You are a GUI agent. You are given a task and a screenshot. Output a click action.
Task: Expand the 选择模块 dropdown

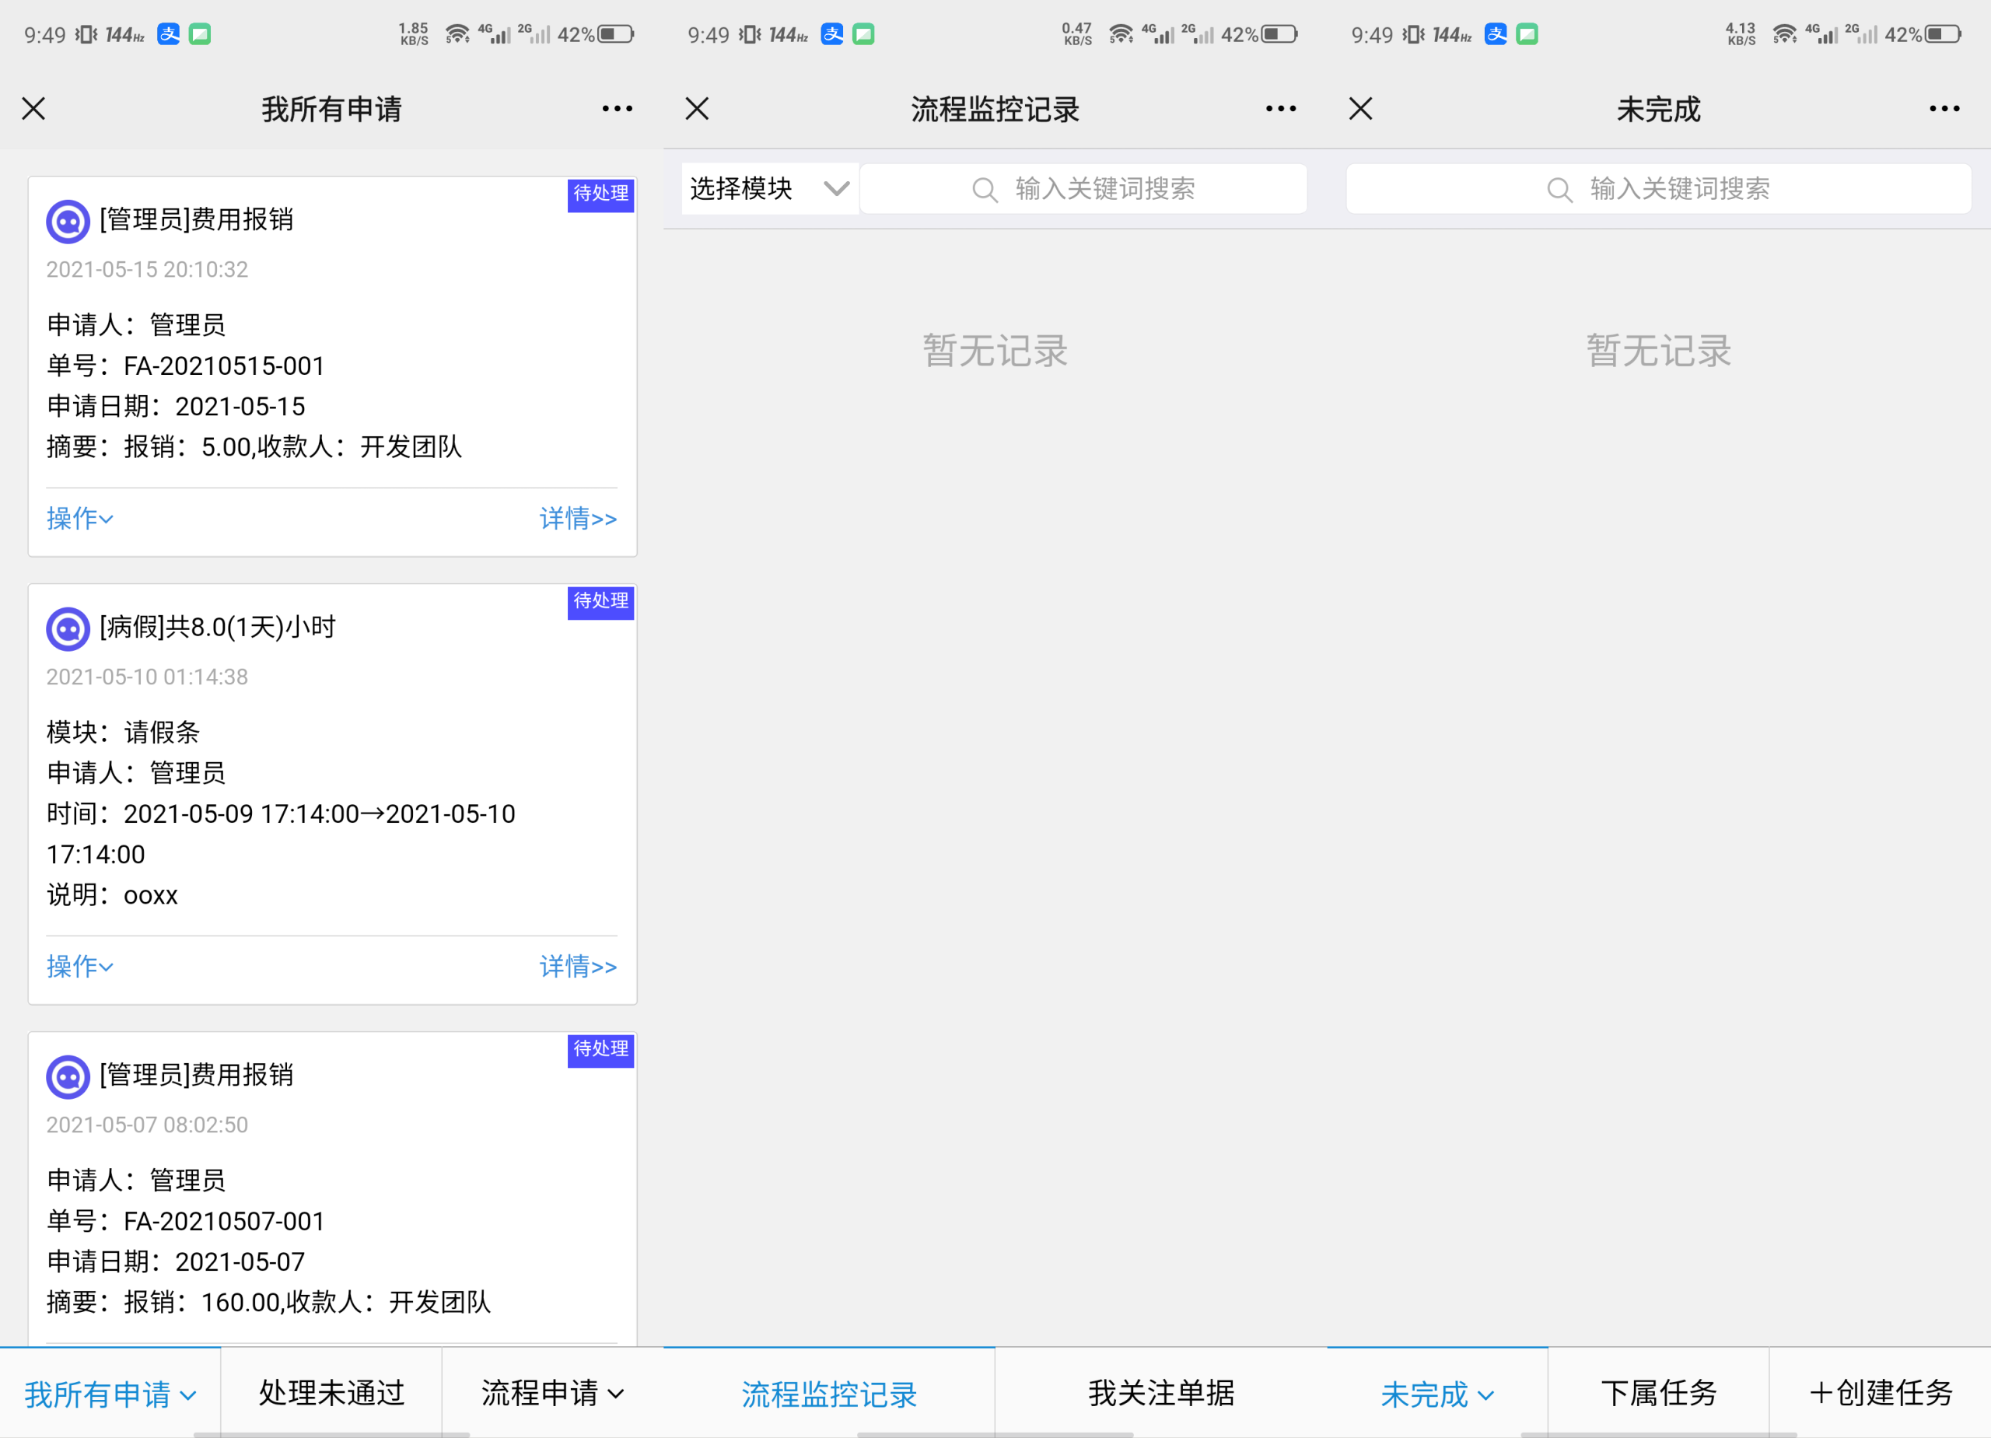click(x=768, y=188)
